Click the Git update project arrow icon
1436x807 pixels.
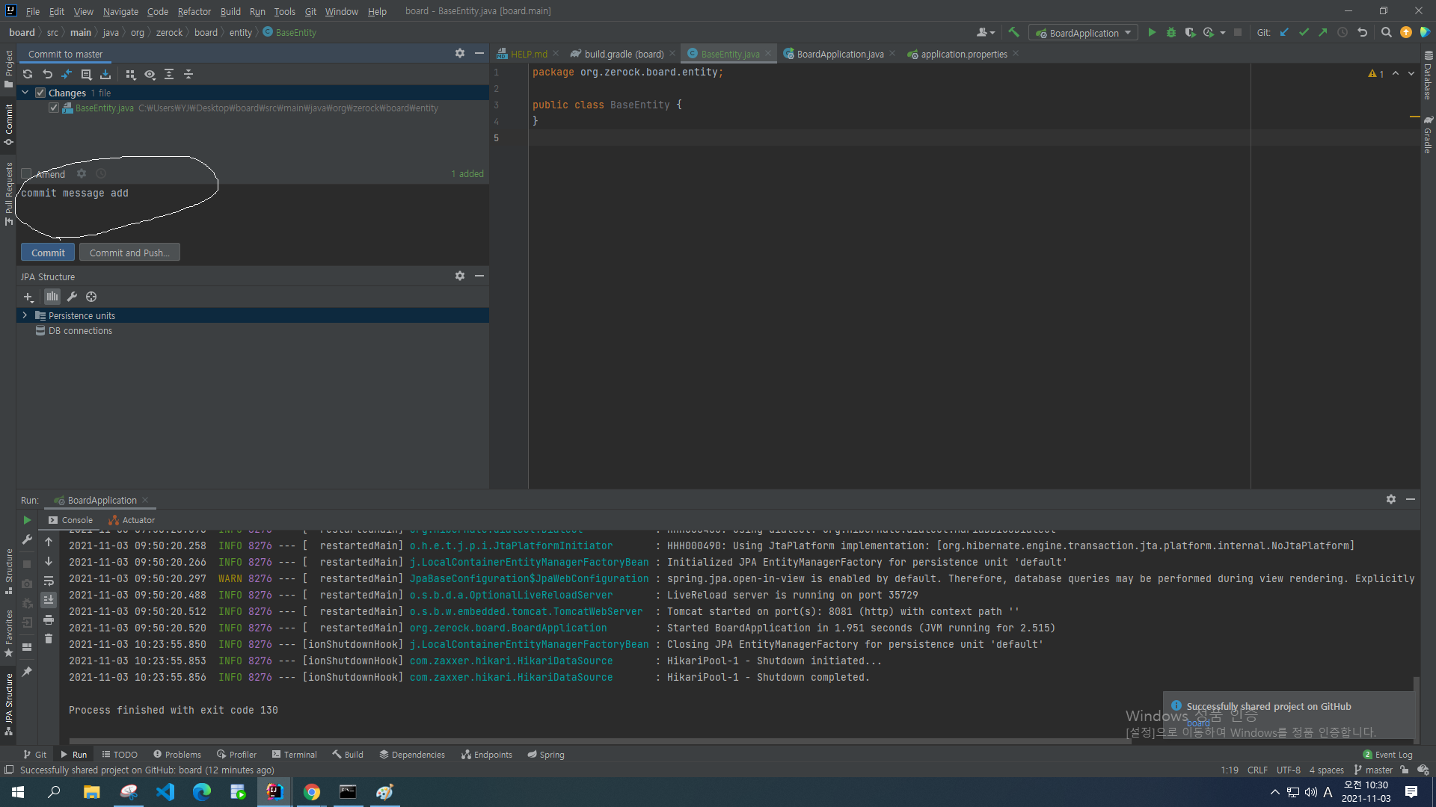1284,33
